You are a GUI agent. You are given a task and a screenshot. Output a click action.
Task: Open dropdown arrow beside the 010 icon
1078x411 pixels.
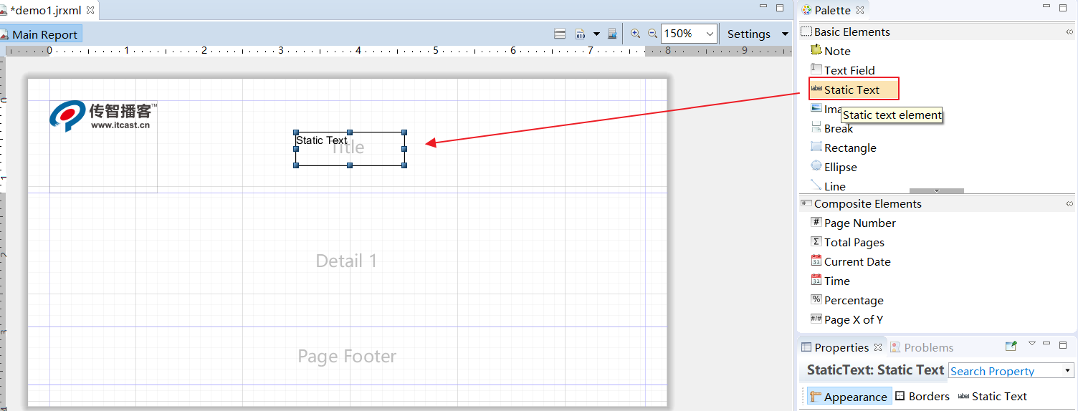[596, 34]
